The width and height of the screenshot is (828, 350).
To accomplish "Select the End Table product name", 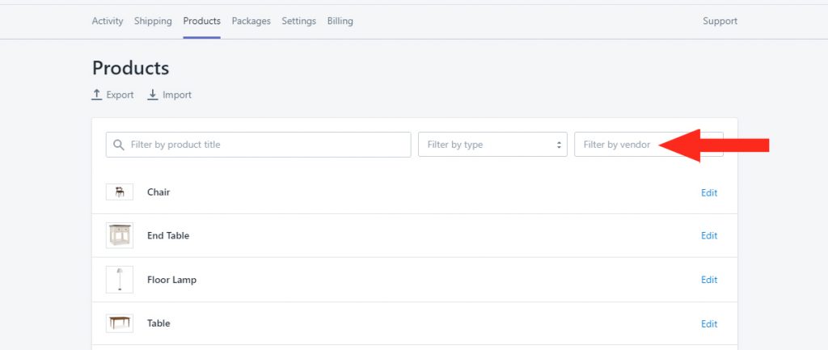I will click(168, 235).
